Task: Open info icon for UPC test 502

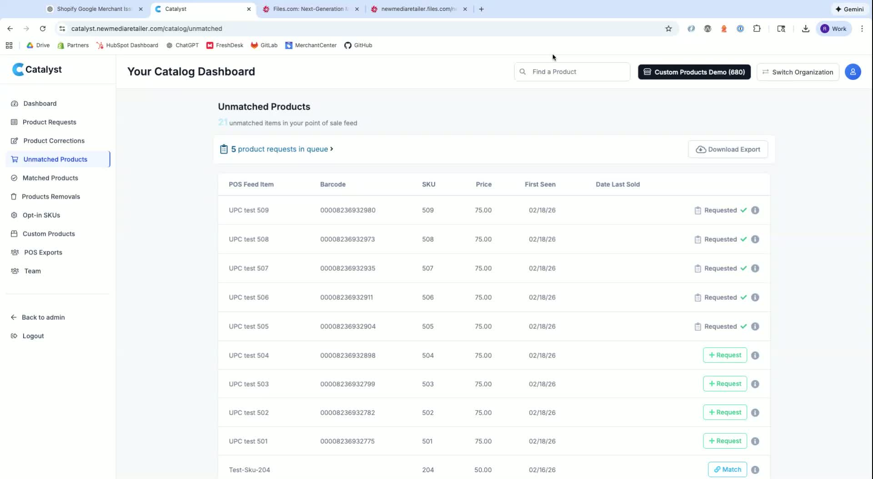Action: tap(755, 413)
